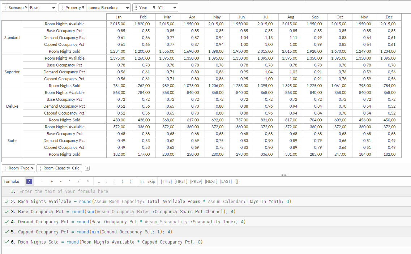Insert asterisk multiply operator in formula toolbar
The image size is (411, 254).
69,181
